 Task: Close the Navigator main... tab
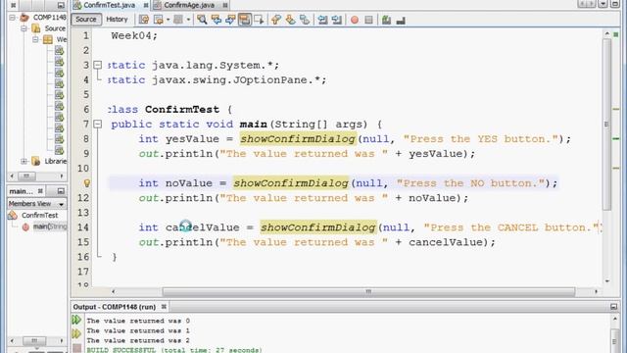[40, 191]
